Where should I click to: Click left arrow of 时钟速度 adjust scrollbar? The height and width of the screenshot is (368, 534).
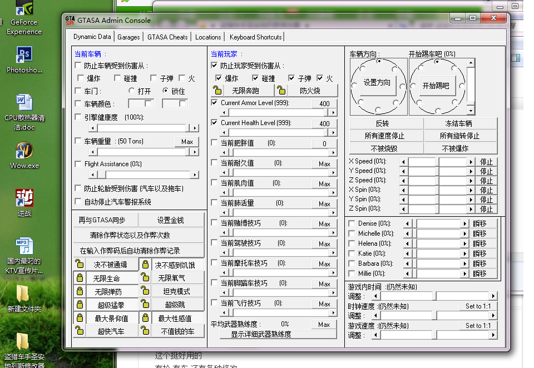point(375,316)
